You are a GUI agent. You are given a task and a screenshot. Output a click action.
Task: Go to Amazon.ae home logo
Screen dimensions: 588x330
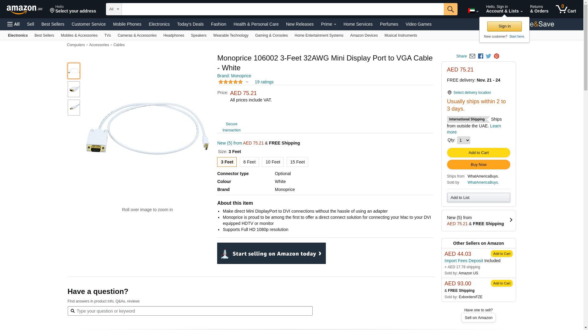(x=24, y=9)
